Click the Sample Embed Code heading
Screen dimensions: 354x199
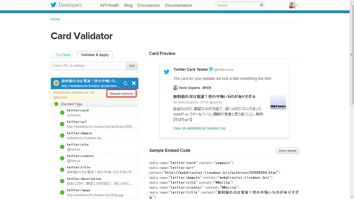pos(170,150)
